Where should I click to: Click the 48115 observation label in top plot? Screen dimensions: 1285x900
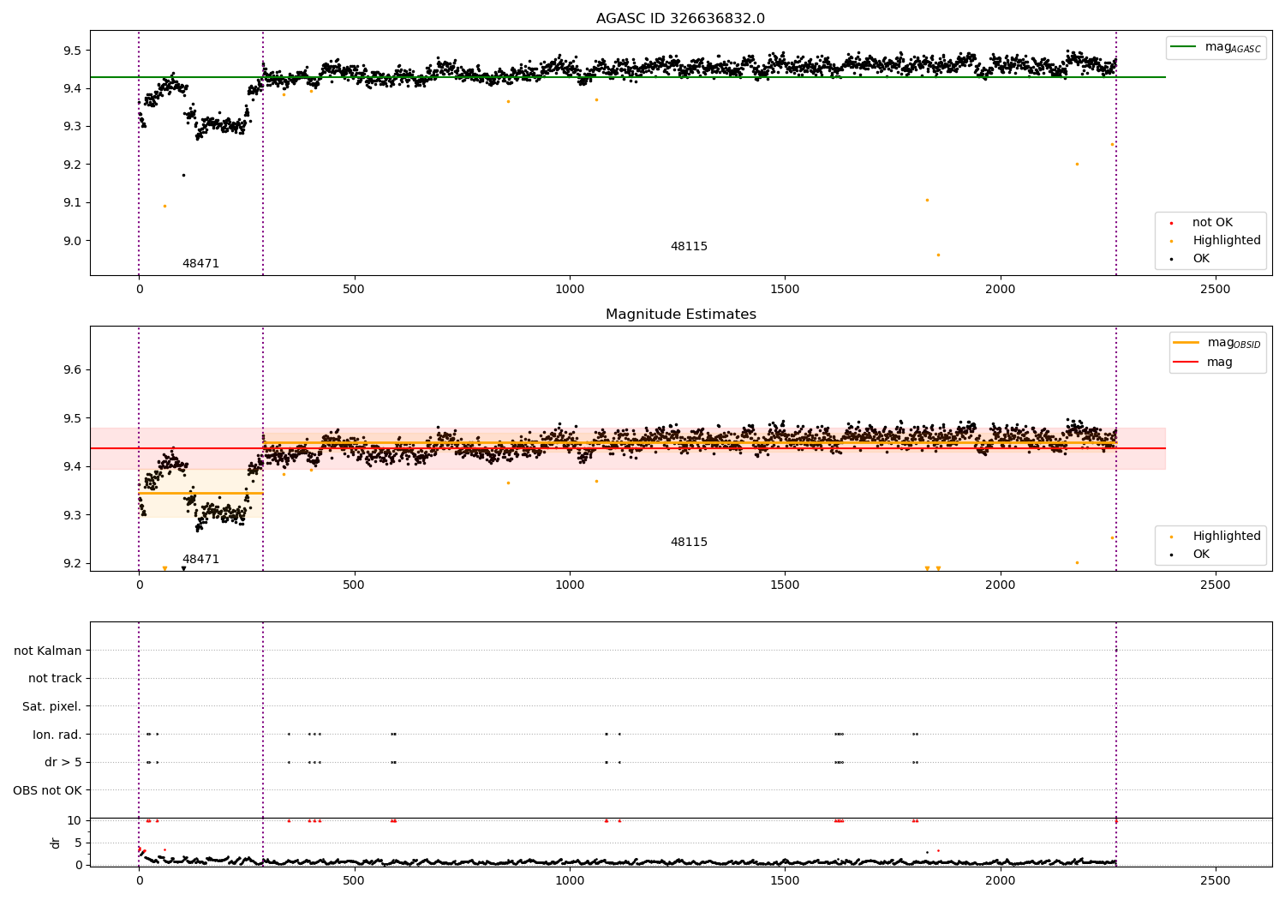(689, 247)
